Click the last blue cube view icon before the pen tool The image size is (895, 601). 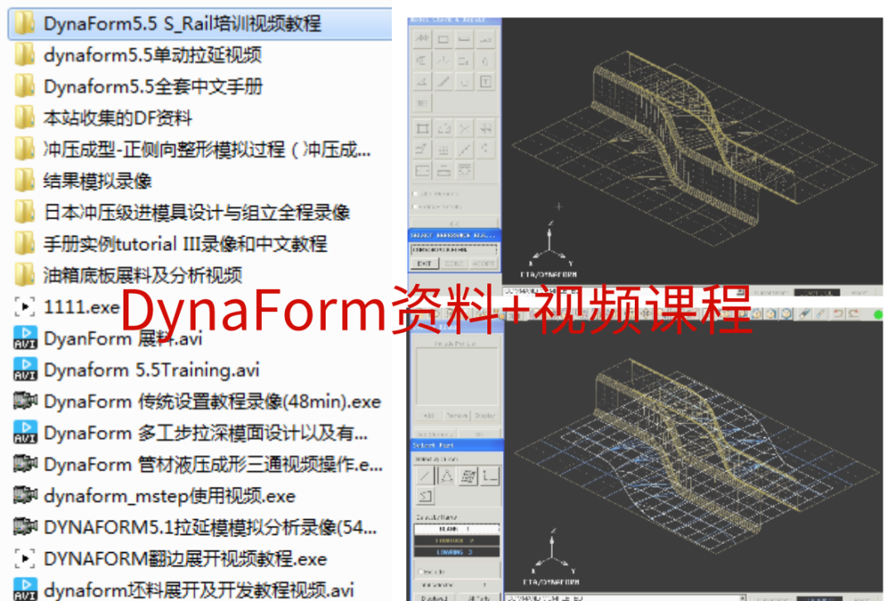coord(786,314)
